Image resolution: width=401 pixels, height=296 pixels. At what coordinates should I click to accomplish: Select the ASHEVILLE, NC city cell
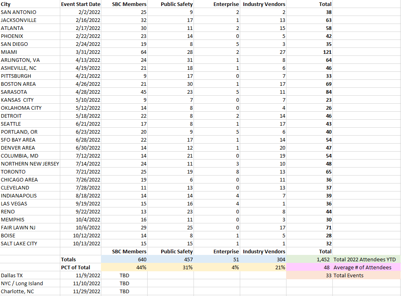[30, 68]
